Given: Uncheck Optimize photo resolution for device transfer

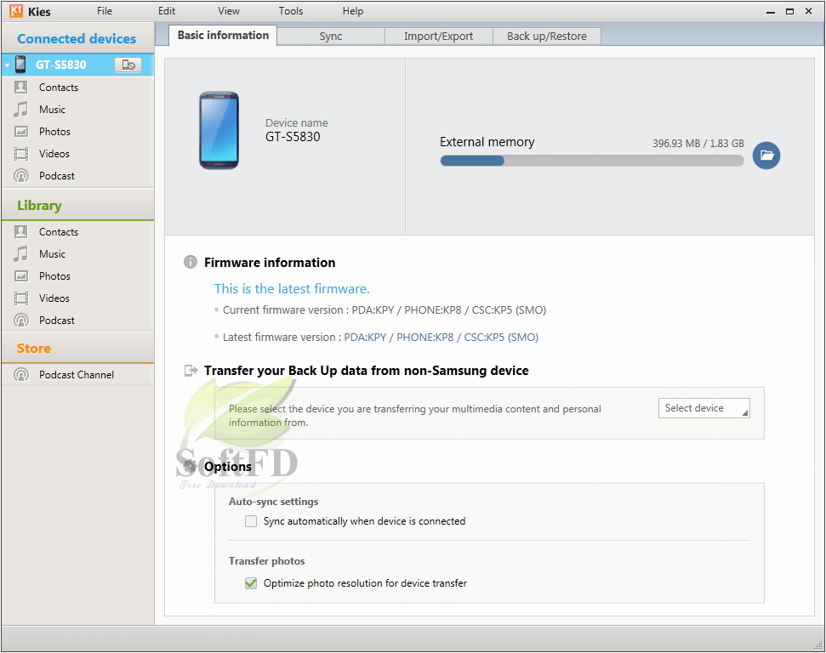Looking at the screenshot, I should coord(251,583).
